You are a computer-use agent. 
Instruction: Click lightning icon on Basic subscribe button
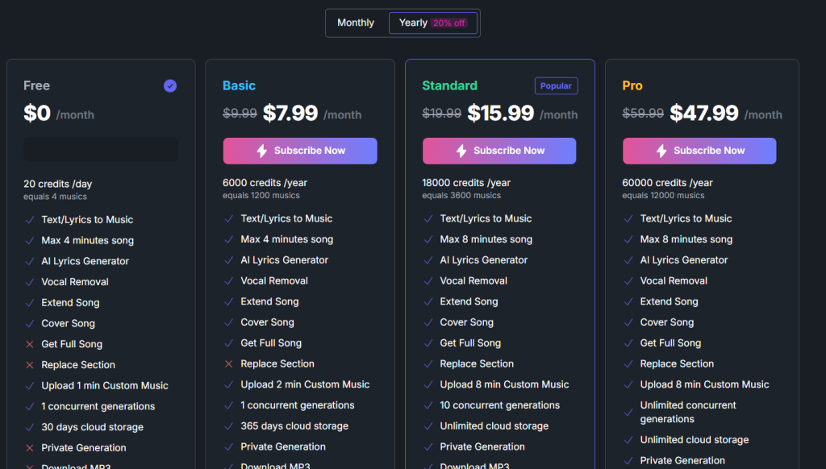click(262, 151)
